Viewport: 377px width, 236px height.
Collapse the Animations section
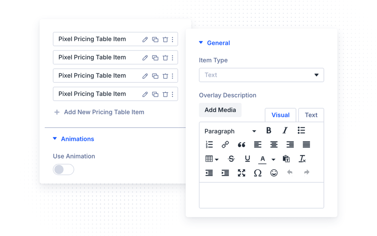coord(74,139)
